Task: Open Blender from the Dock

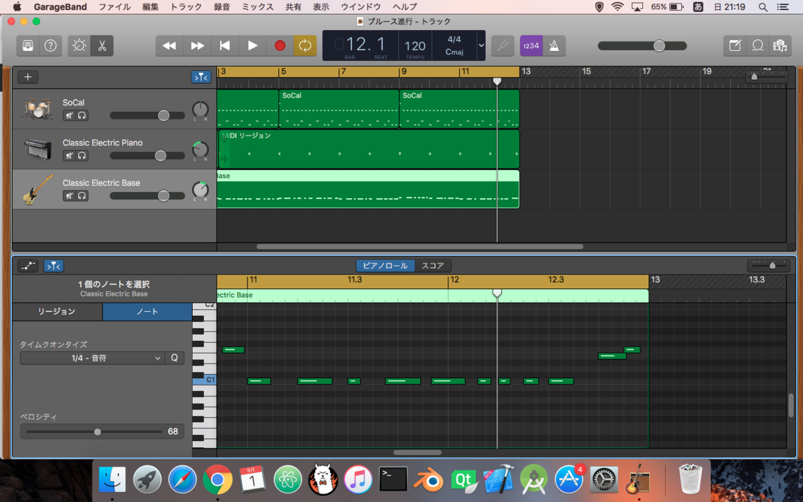Action: click(x=428, y=479)
